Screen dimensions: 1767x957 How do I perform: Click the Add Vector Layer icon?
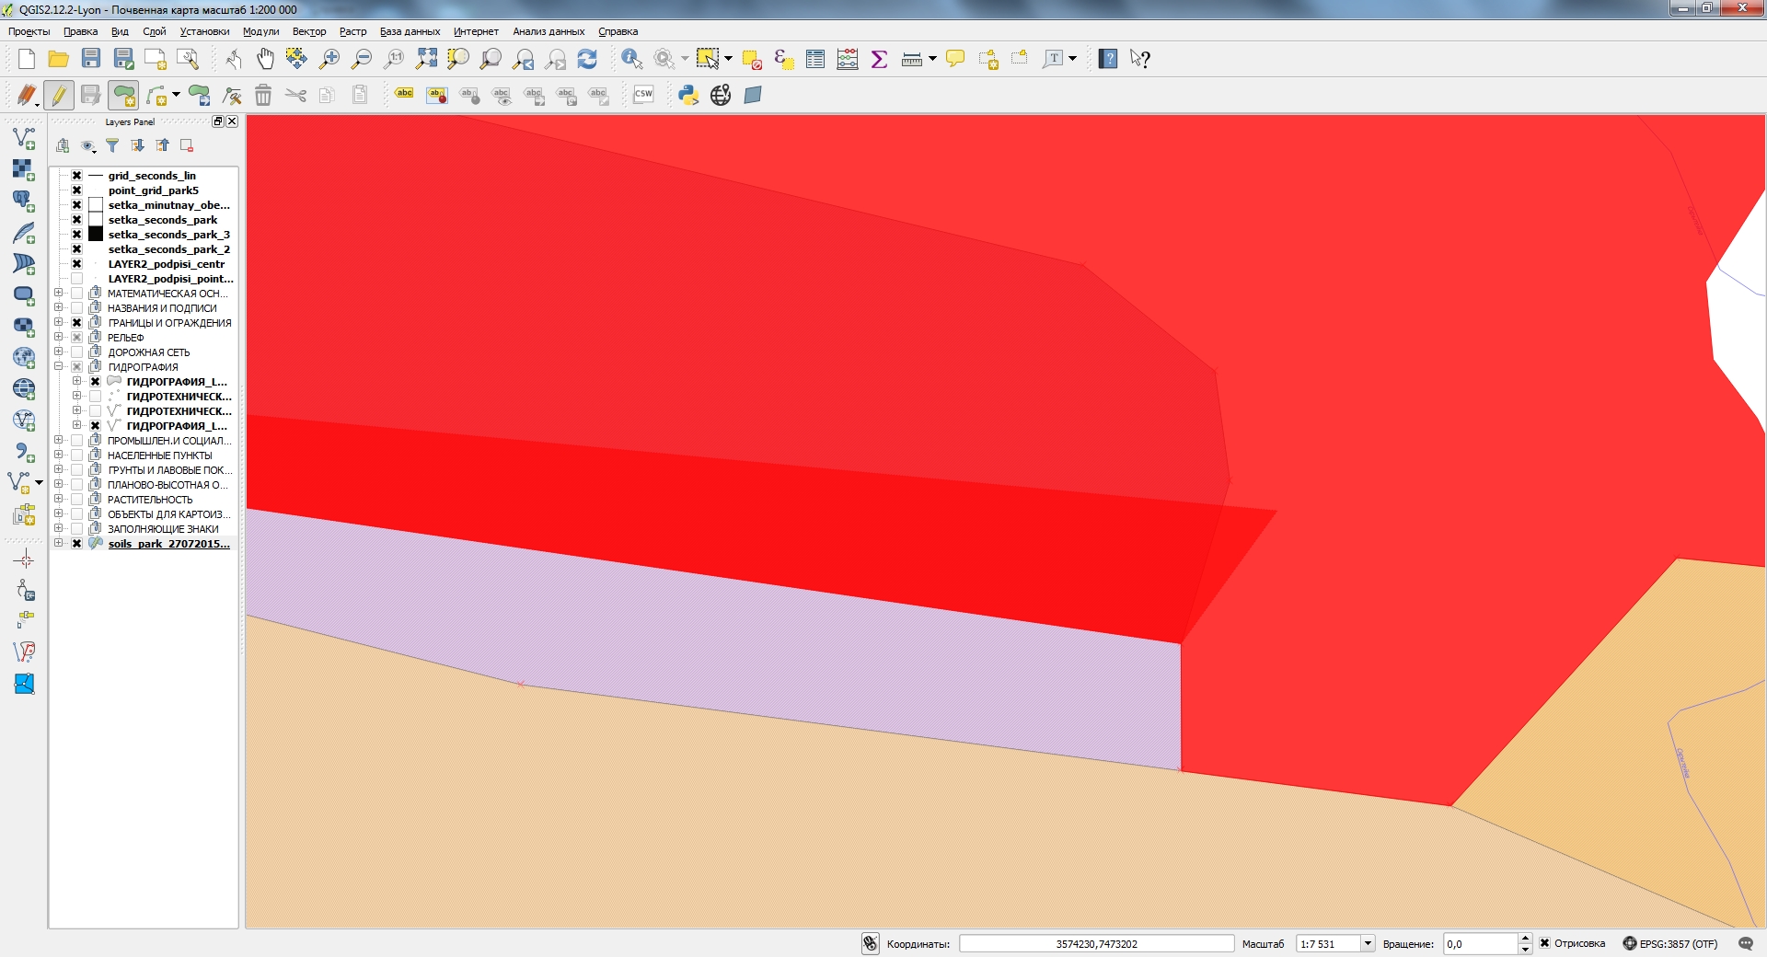(23, 137)
